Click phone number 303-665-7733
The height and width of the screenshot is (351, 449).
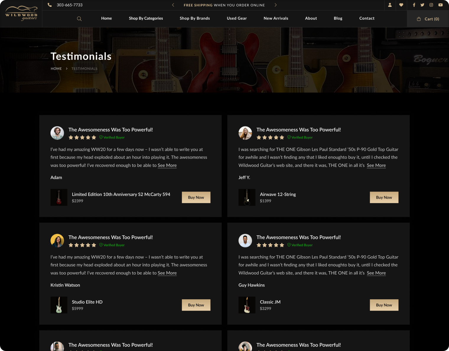70,5
